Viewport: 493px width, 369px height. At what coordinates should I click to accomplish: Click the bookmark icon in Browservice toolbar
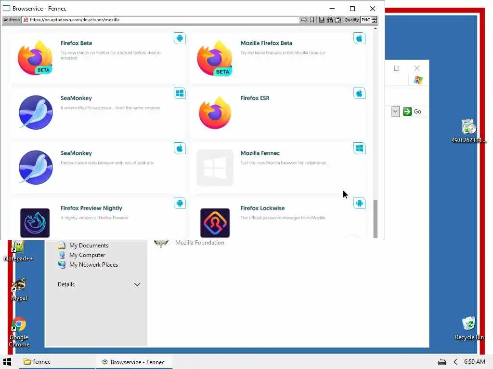[312, 20]
